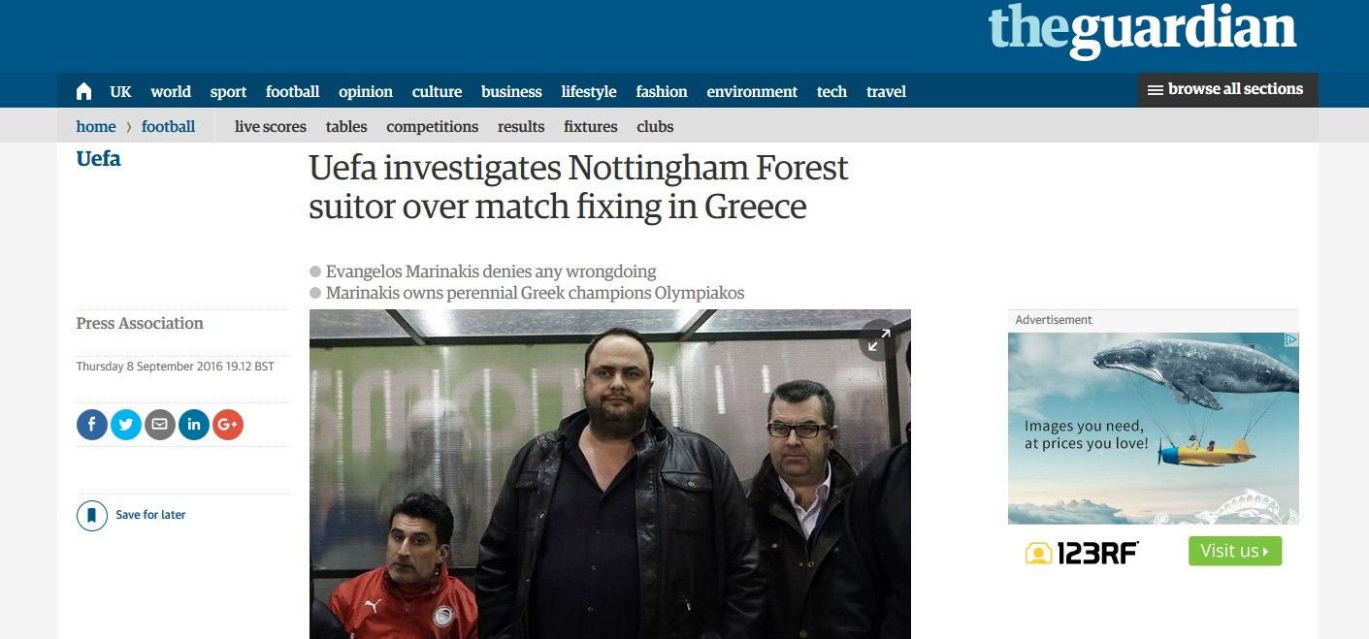The width and height of the screenshot is (1369, 639).
Task: Expand the article photo to fullscreen
Action: point(879,340)
